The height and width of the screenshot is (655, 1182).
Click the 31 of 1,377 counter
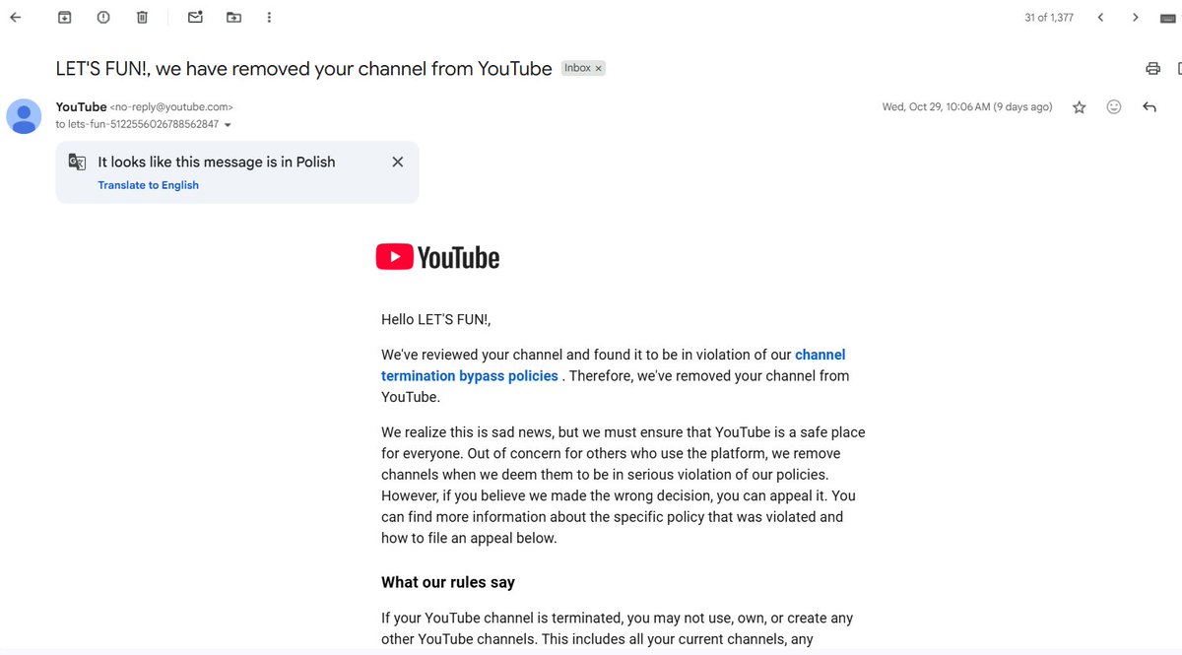pos(1049,18)
